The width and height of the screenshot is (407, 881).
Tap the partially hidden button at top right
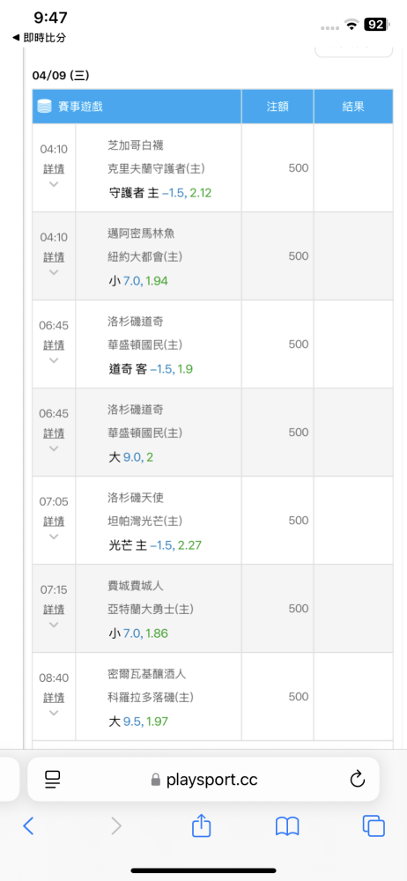(x=353, y=52)
